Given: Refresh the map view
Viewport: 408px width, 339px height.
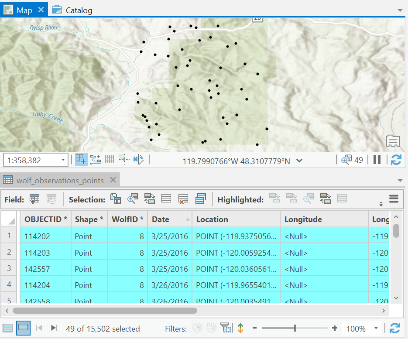Looking at the screenshot, I should [x=396, y=160].
